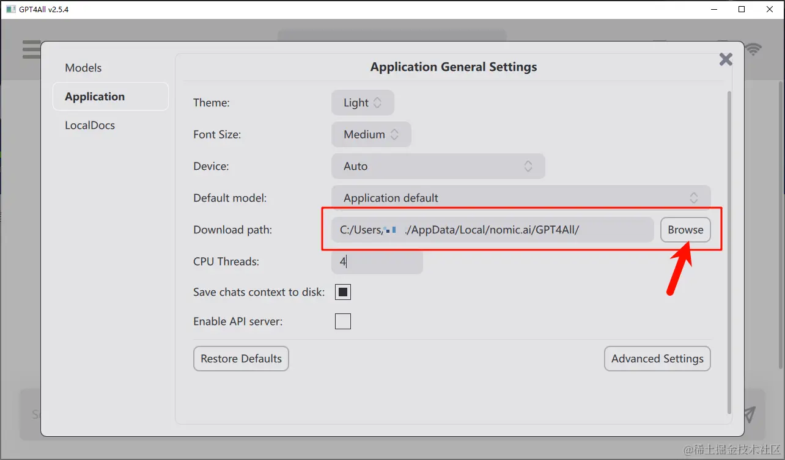
Task: Expand the Device dropdown set to Auto
Action: click(438, 166)
